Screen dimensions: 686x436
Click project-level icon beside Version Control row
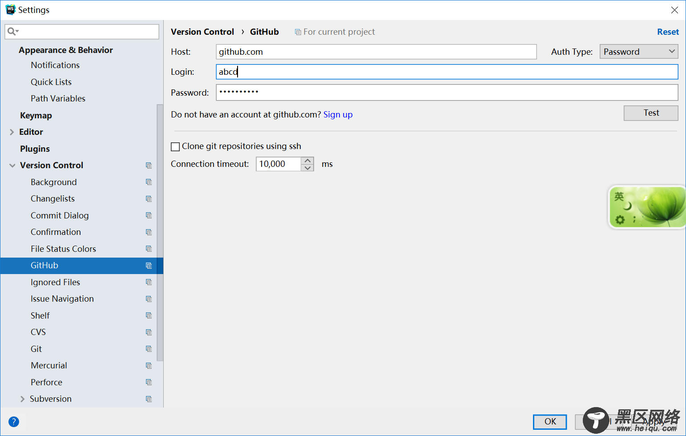pos(149,166)
